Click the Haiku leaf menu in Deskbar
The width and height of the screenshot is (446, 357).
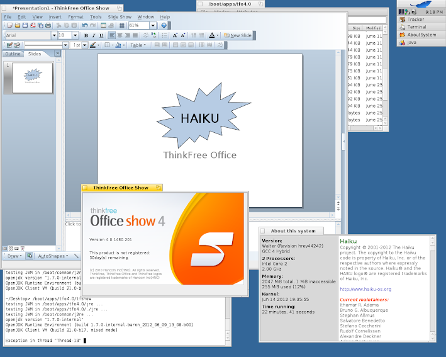421,4
